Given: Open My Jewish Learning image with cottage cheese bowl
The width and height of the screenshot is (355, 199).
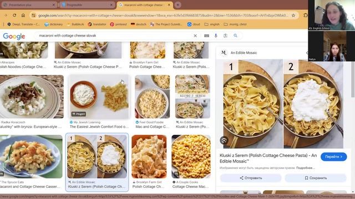Looking at the screenshot, I should [x=99, y=97].
